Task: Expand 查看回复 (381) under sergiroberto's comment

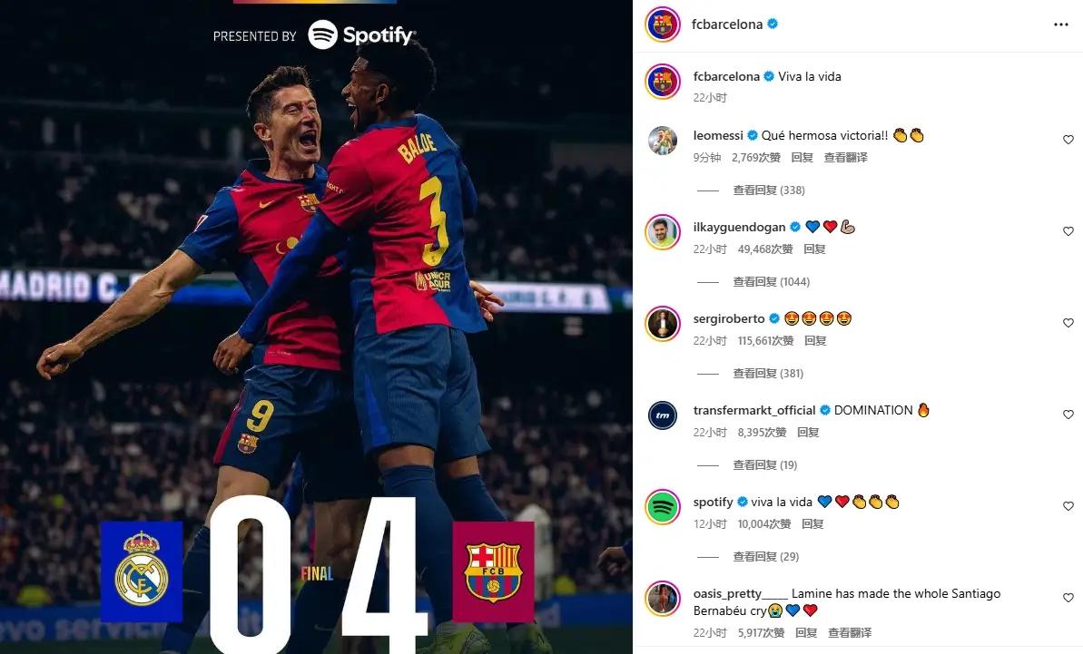Action: tap(768, 374)
